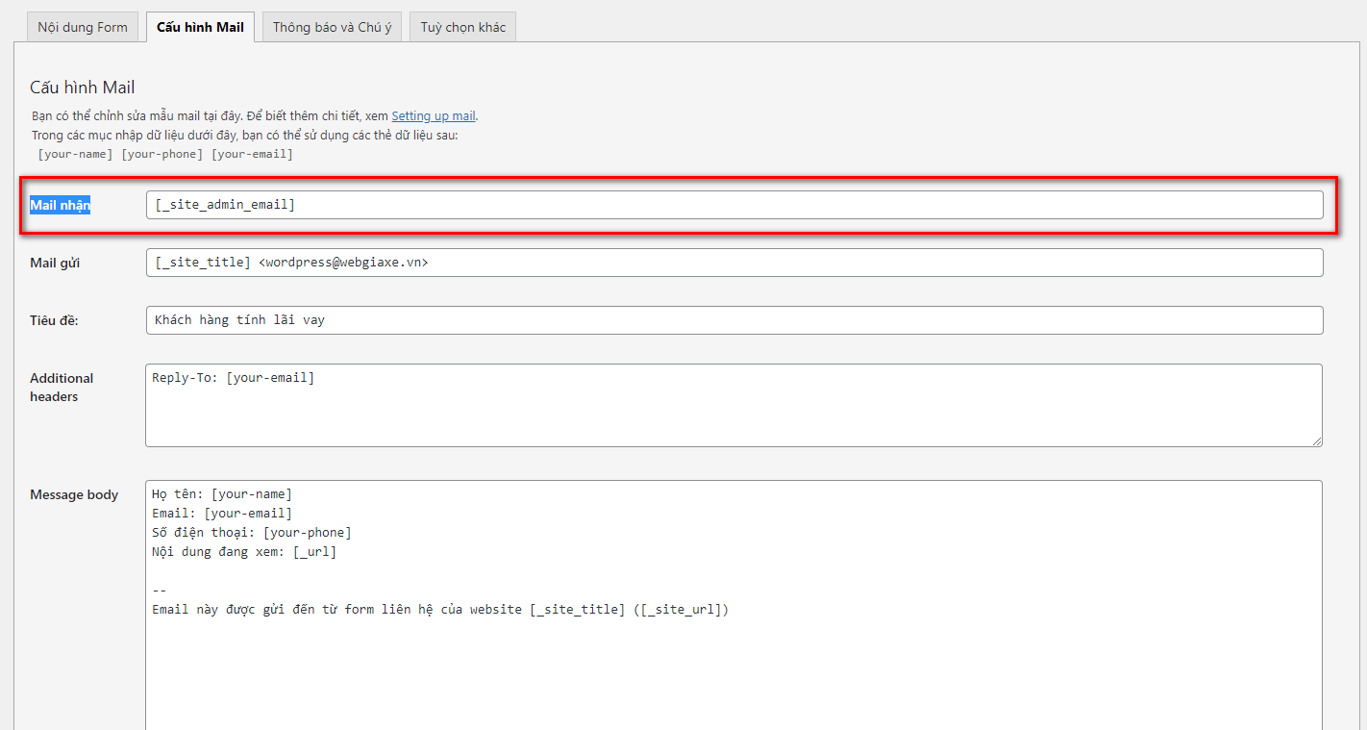
Task: Click the Cấu hình Mail section heading
Action: (83, 88)
